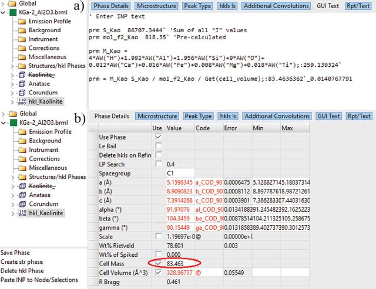Viewport: 376px width, 289px height.
Task: Select Emission Profile folder icon in panel b
Action: pos(22,132)
